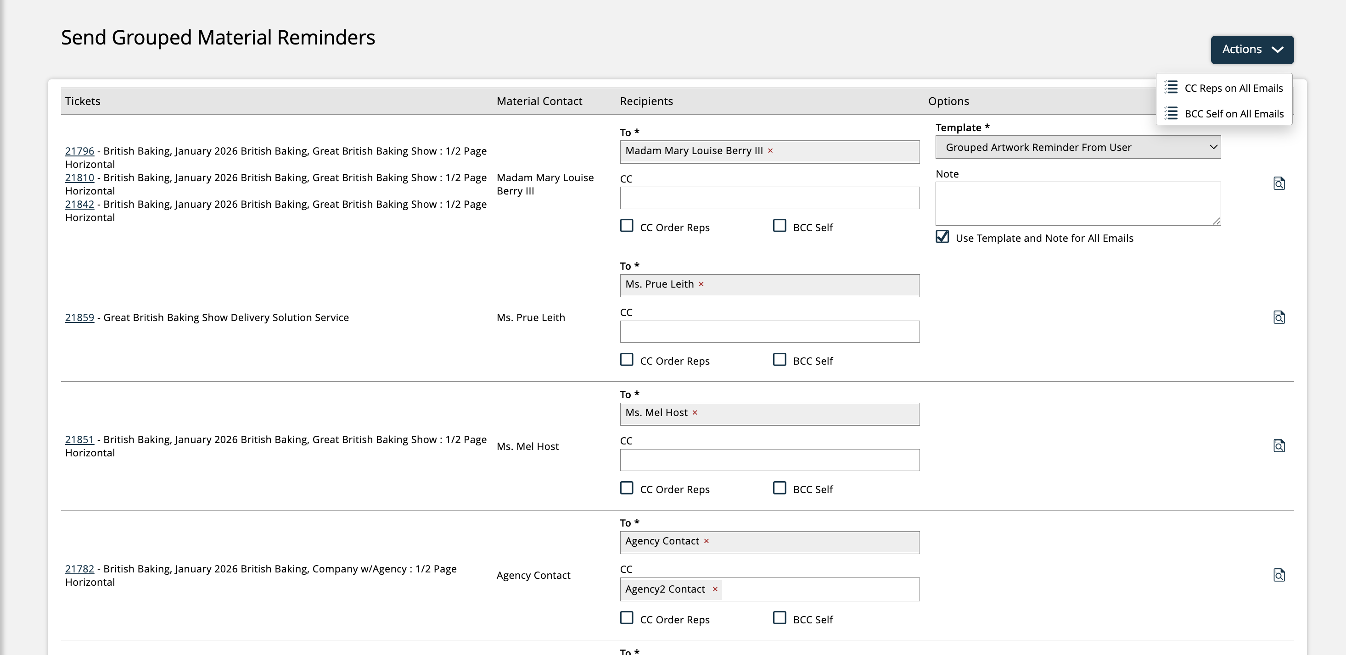The width and height of the screenshot is (1346, 655).
Task: Click the CC field for Ms. Mel Host
Action: [769, 461]
